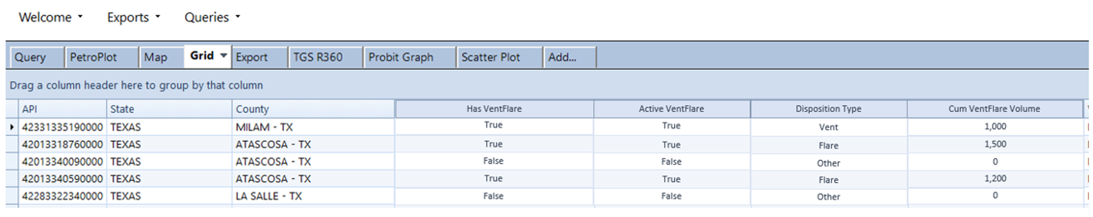Select the row indicator arrow for first row
Viewport: 1093px width, 217px height.
click(x=12, y=127)
